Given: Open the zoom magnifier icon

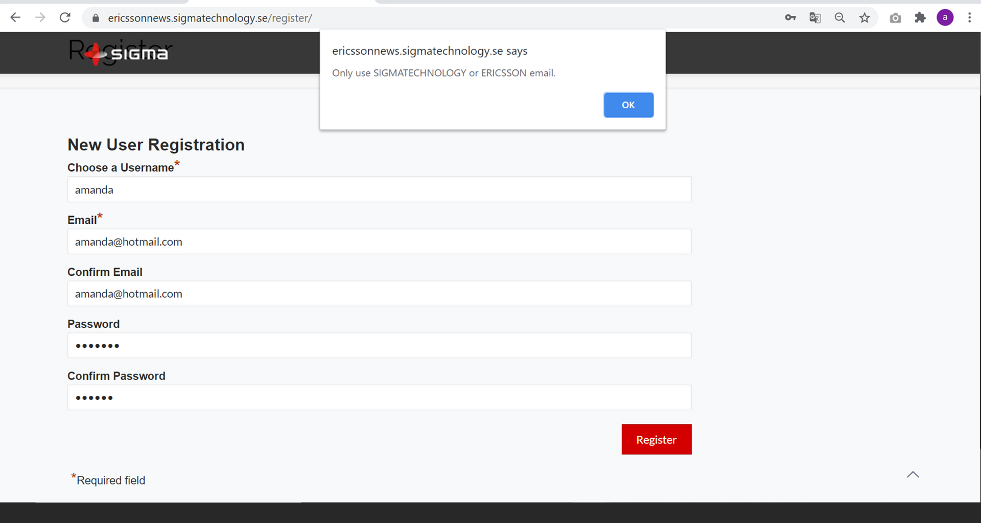Looking at the screenshot, I should pos(839,18).
